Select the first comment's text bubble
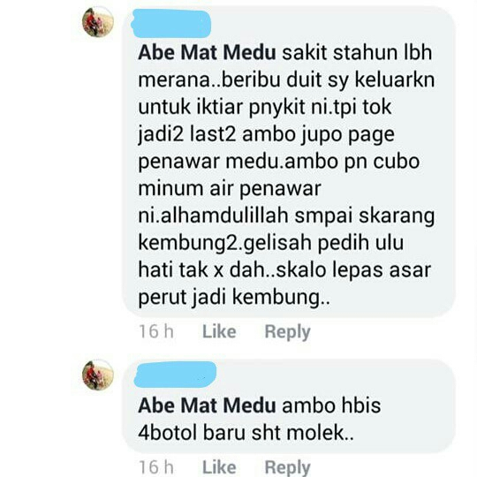The width and height of the screenshot is (477, 477). (288, 162)
